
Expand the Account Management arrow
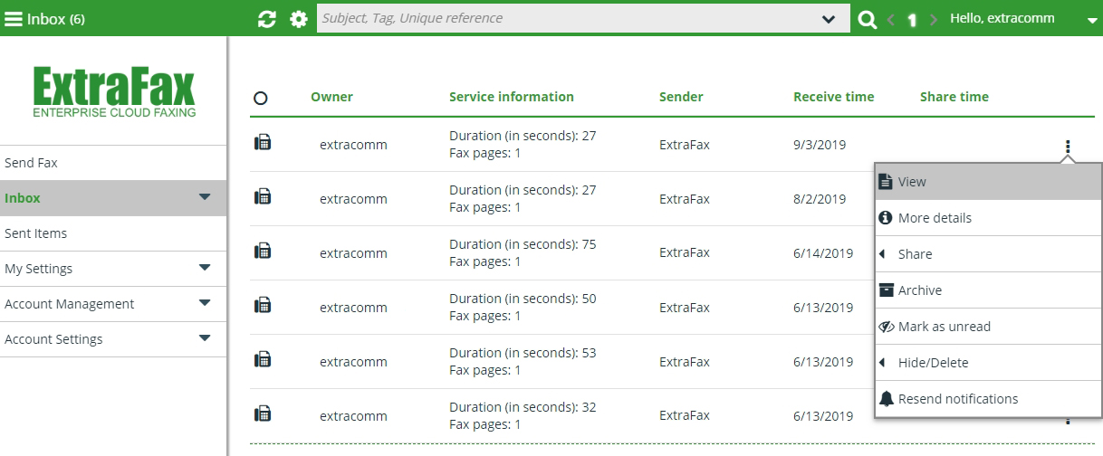(x=205, y=303)
